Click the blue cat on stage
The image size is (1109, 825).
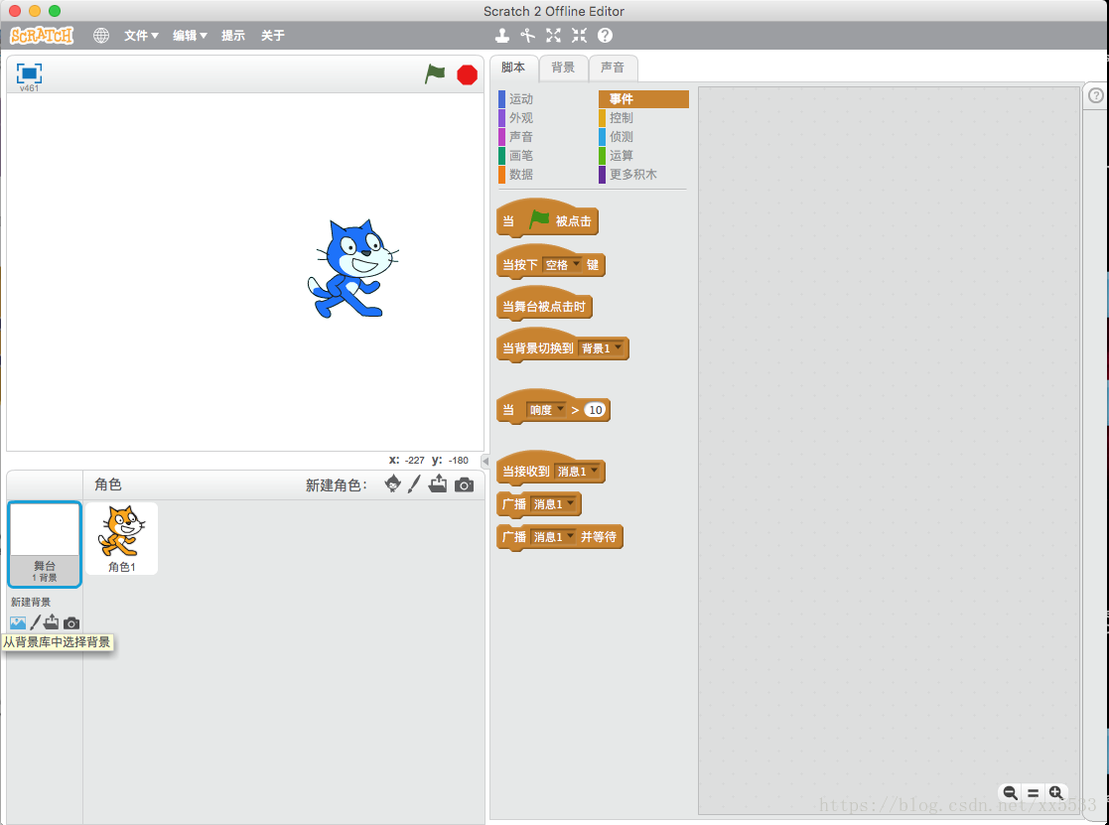coord(352,269)
